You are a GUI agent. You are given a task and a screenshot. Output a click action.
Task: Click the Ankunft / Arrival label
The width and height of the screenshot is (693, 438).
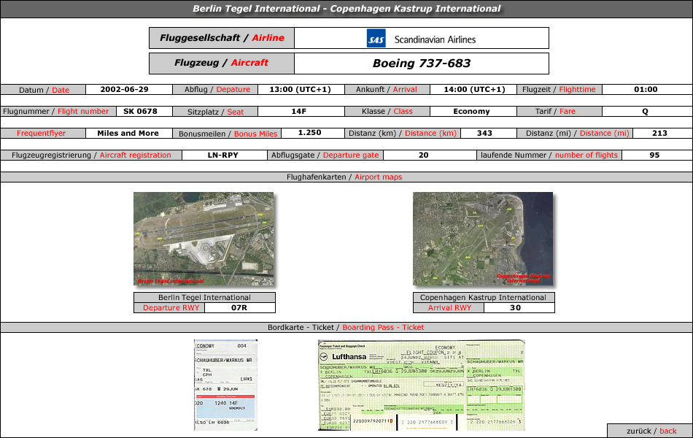pos(387,89)
